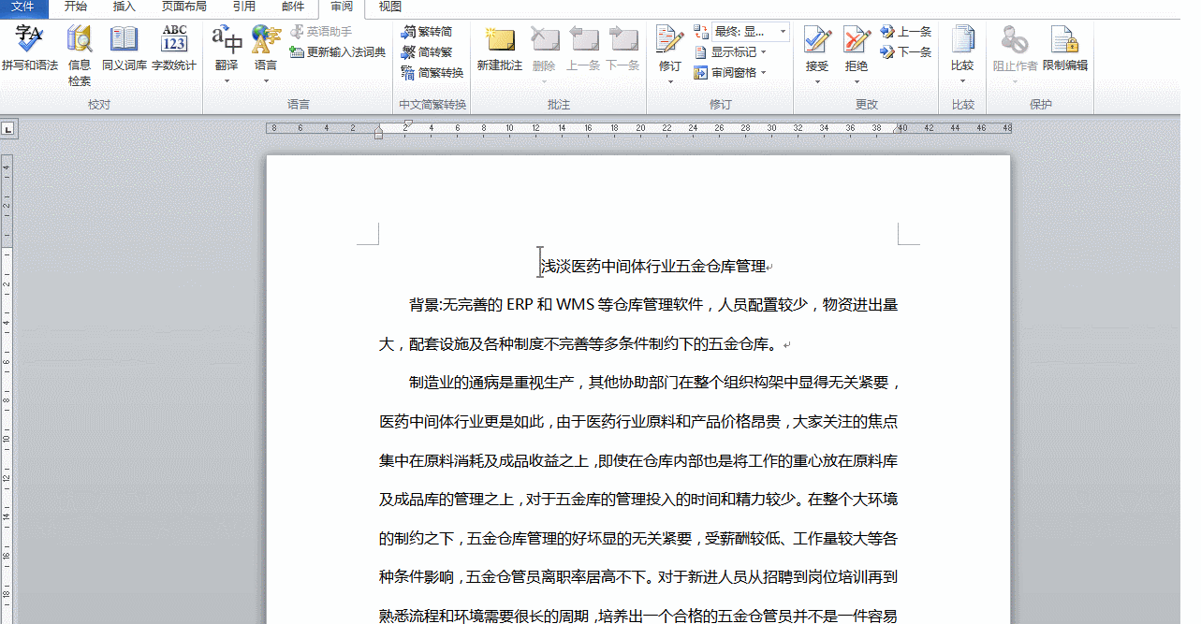Switch to the 引用 ribbon tab

pyautogui.click(x=244, y=7)
